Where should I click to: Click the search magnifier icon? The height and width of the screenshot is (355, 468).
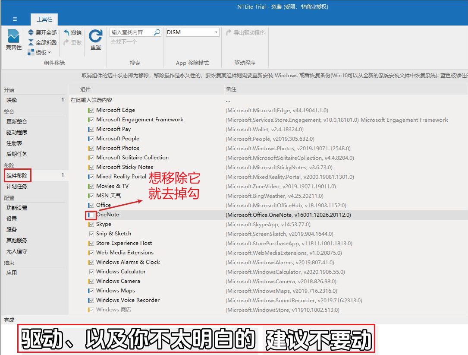pyautogui.click(x=157, y=32)
